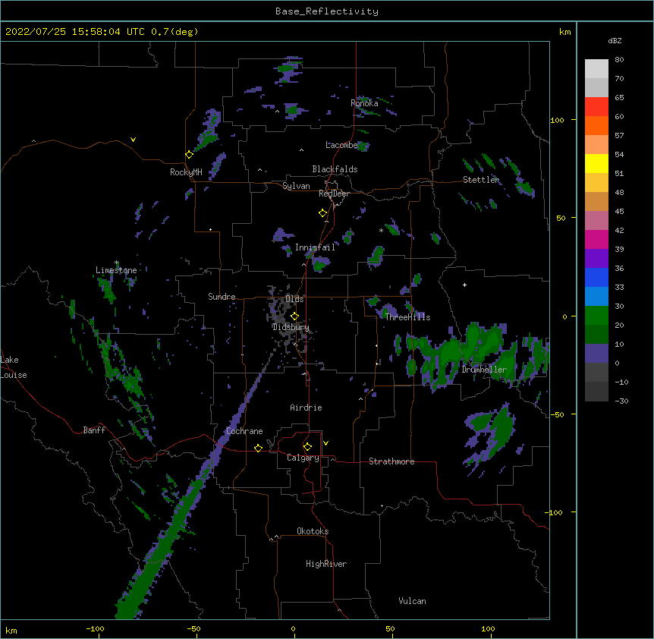This screenshot has height=639, width=654.
Task: Click the Sylvan label
Action: (296, 186)
